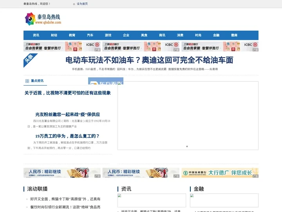This screenshot has width=282, height=212.
Task: Open 手机直推、HiFi音质 sub-headline link
Action: click(x=94, y=69)
